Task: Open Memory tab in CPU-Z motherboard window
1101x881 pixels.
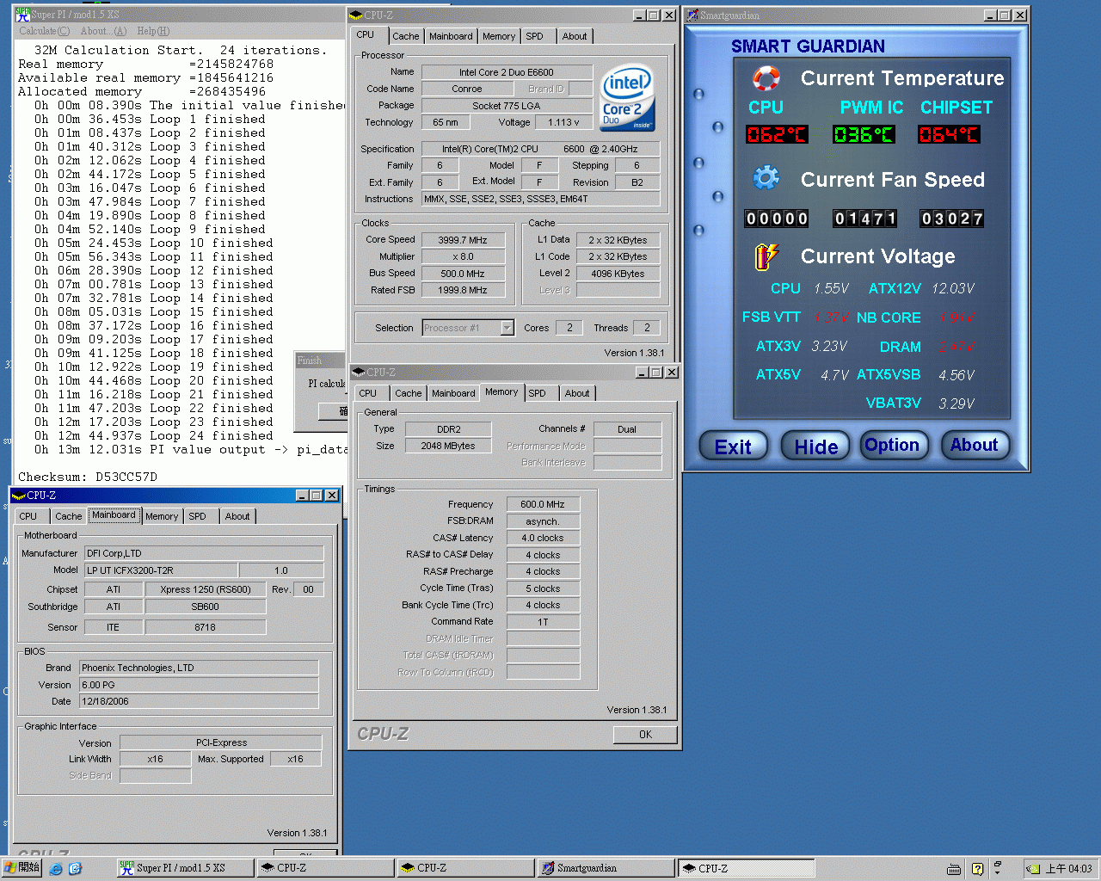Action: point(162,516)
